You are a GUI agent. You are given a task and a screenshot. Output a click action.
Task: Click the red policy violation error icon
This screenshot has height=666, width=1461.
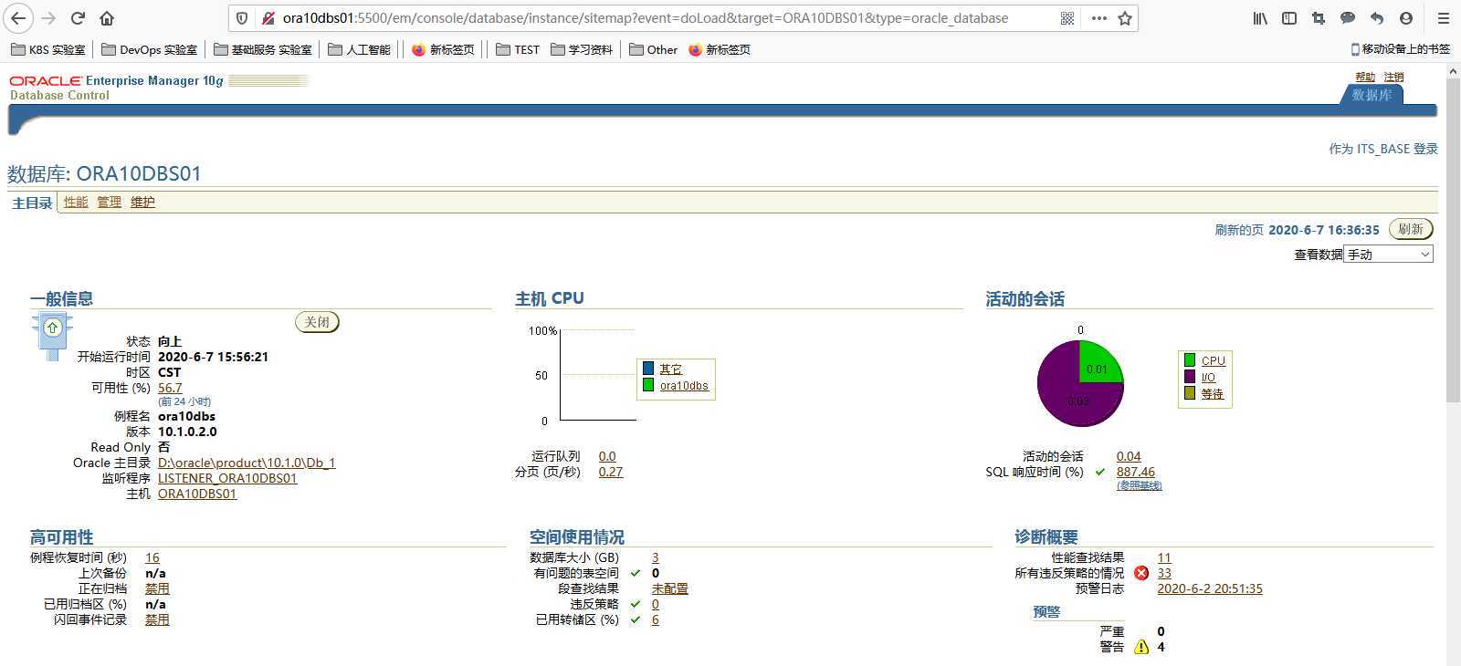1141,573
